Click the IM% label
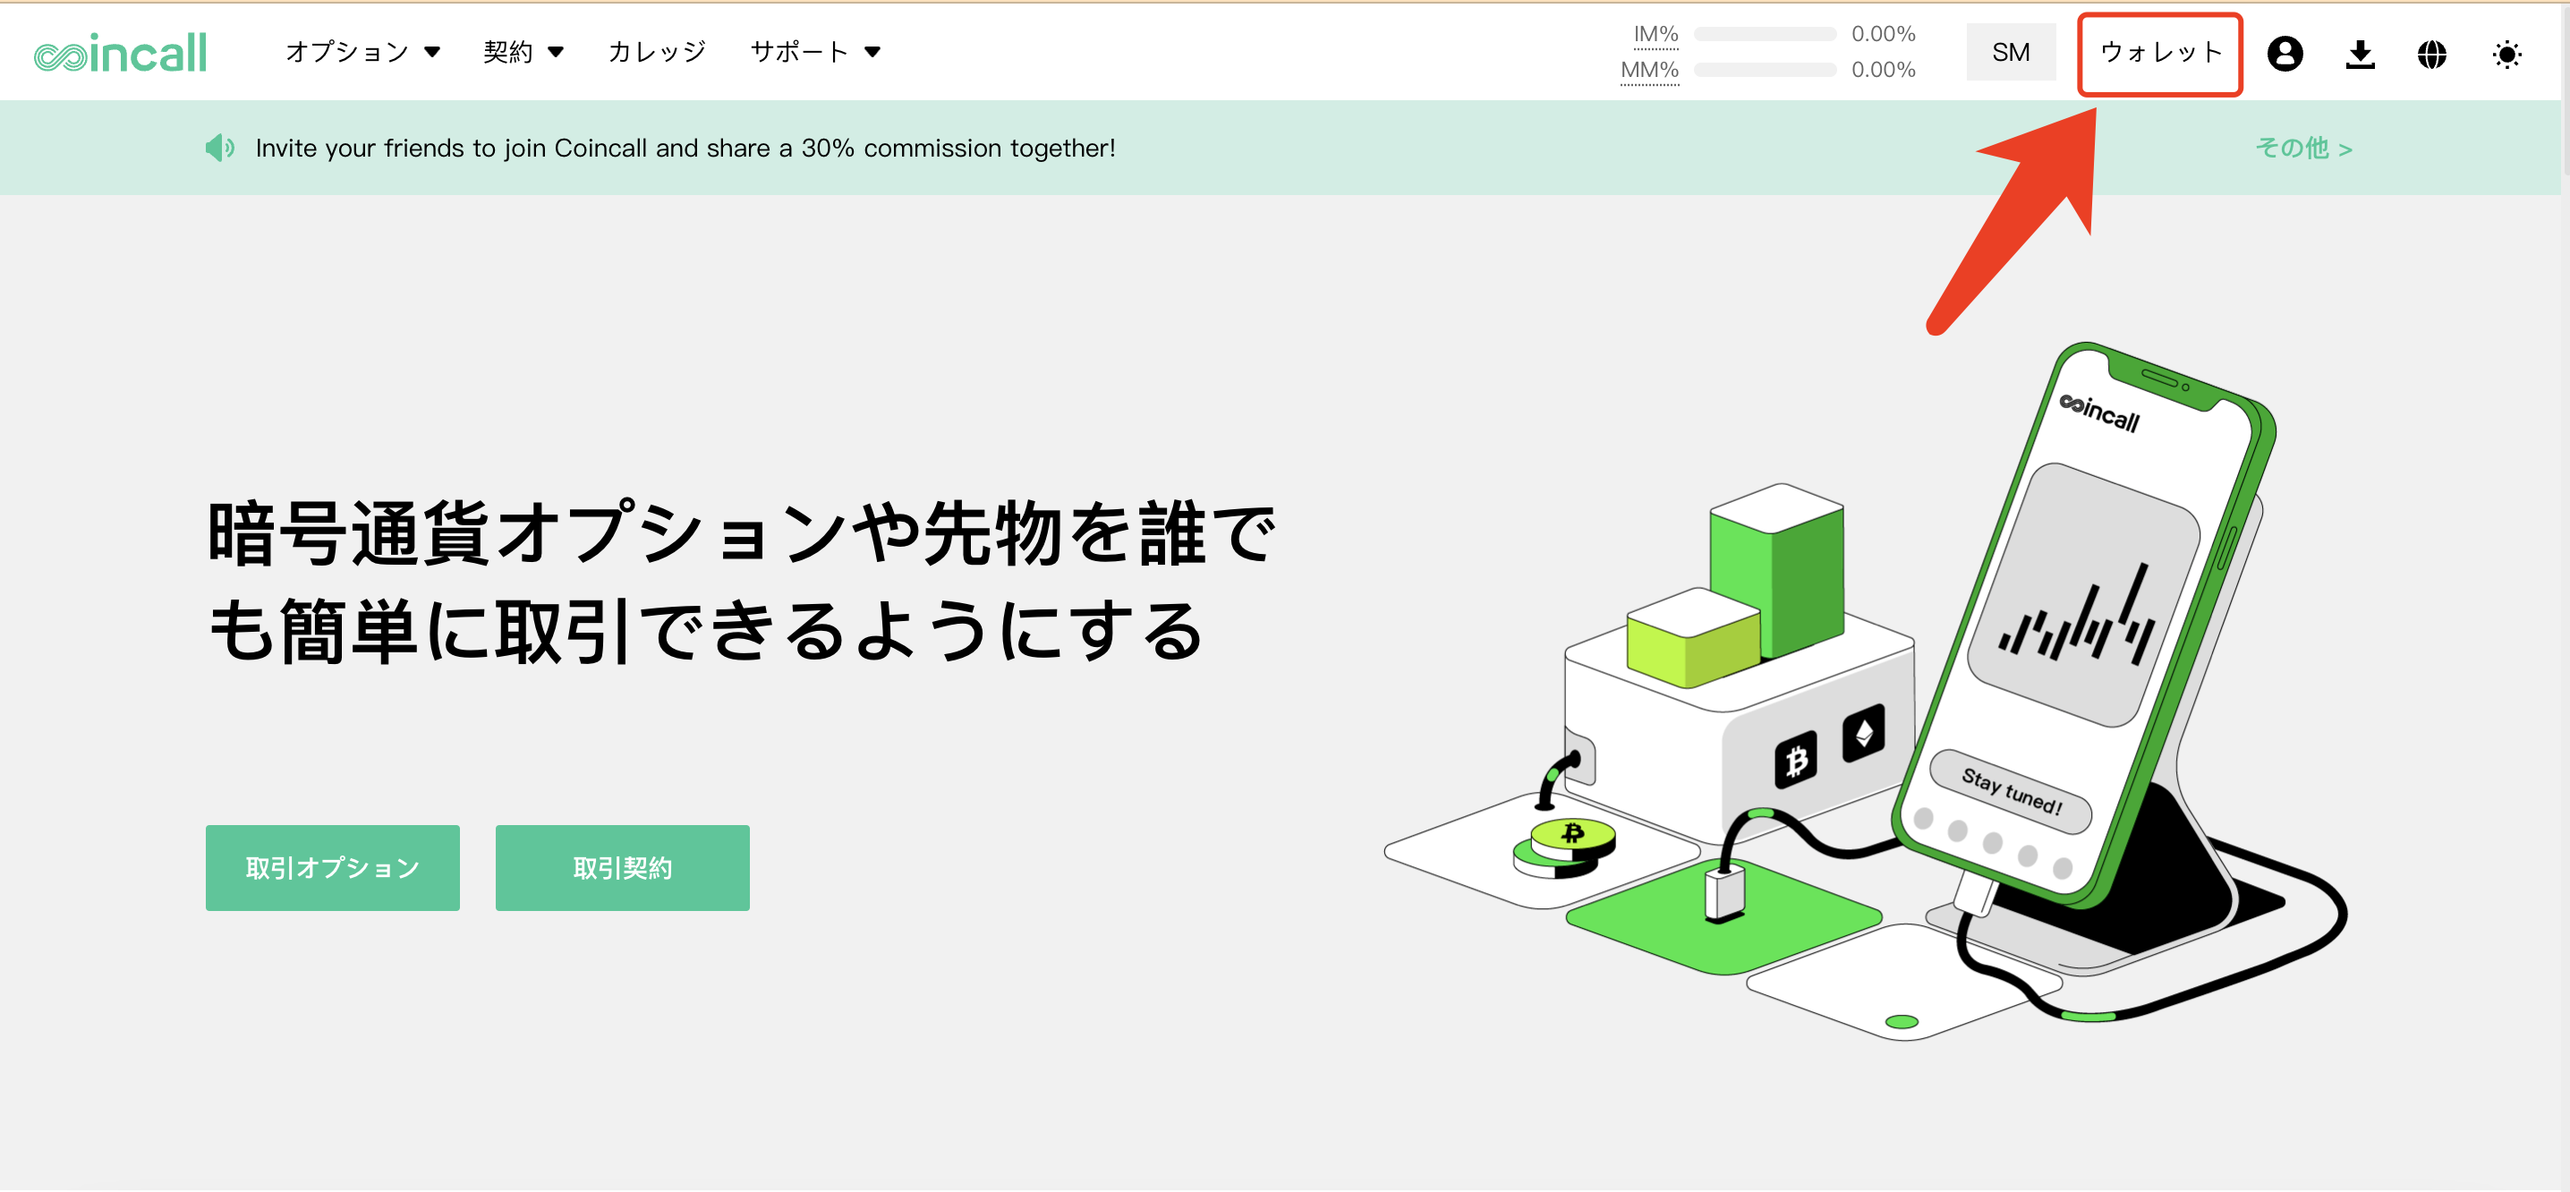2570x1192 pixels. (x=1655, y=34)
